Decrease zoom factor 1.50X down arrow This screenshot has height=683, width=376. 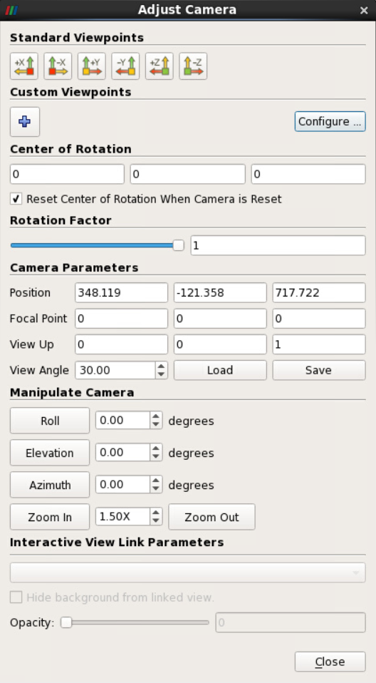click(x=156, y=521)
